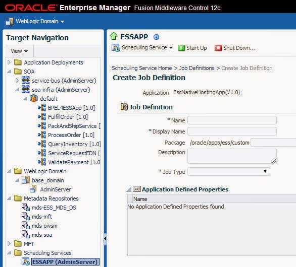Screen dimensions: 296x267
Task: Collapse Application Defined Properties section
Action: (x=129, y=189)
